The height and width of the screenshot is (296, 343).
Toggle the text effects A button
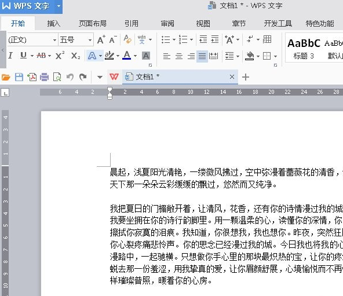click(x=92, y=56)
